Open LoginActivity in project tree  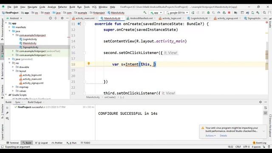click(30, 39)
